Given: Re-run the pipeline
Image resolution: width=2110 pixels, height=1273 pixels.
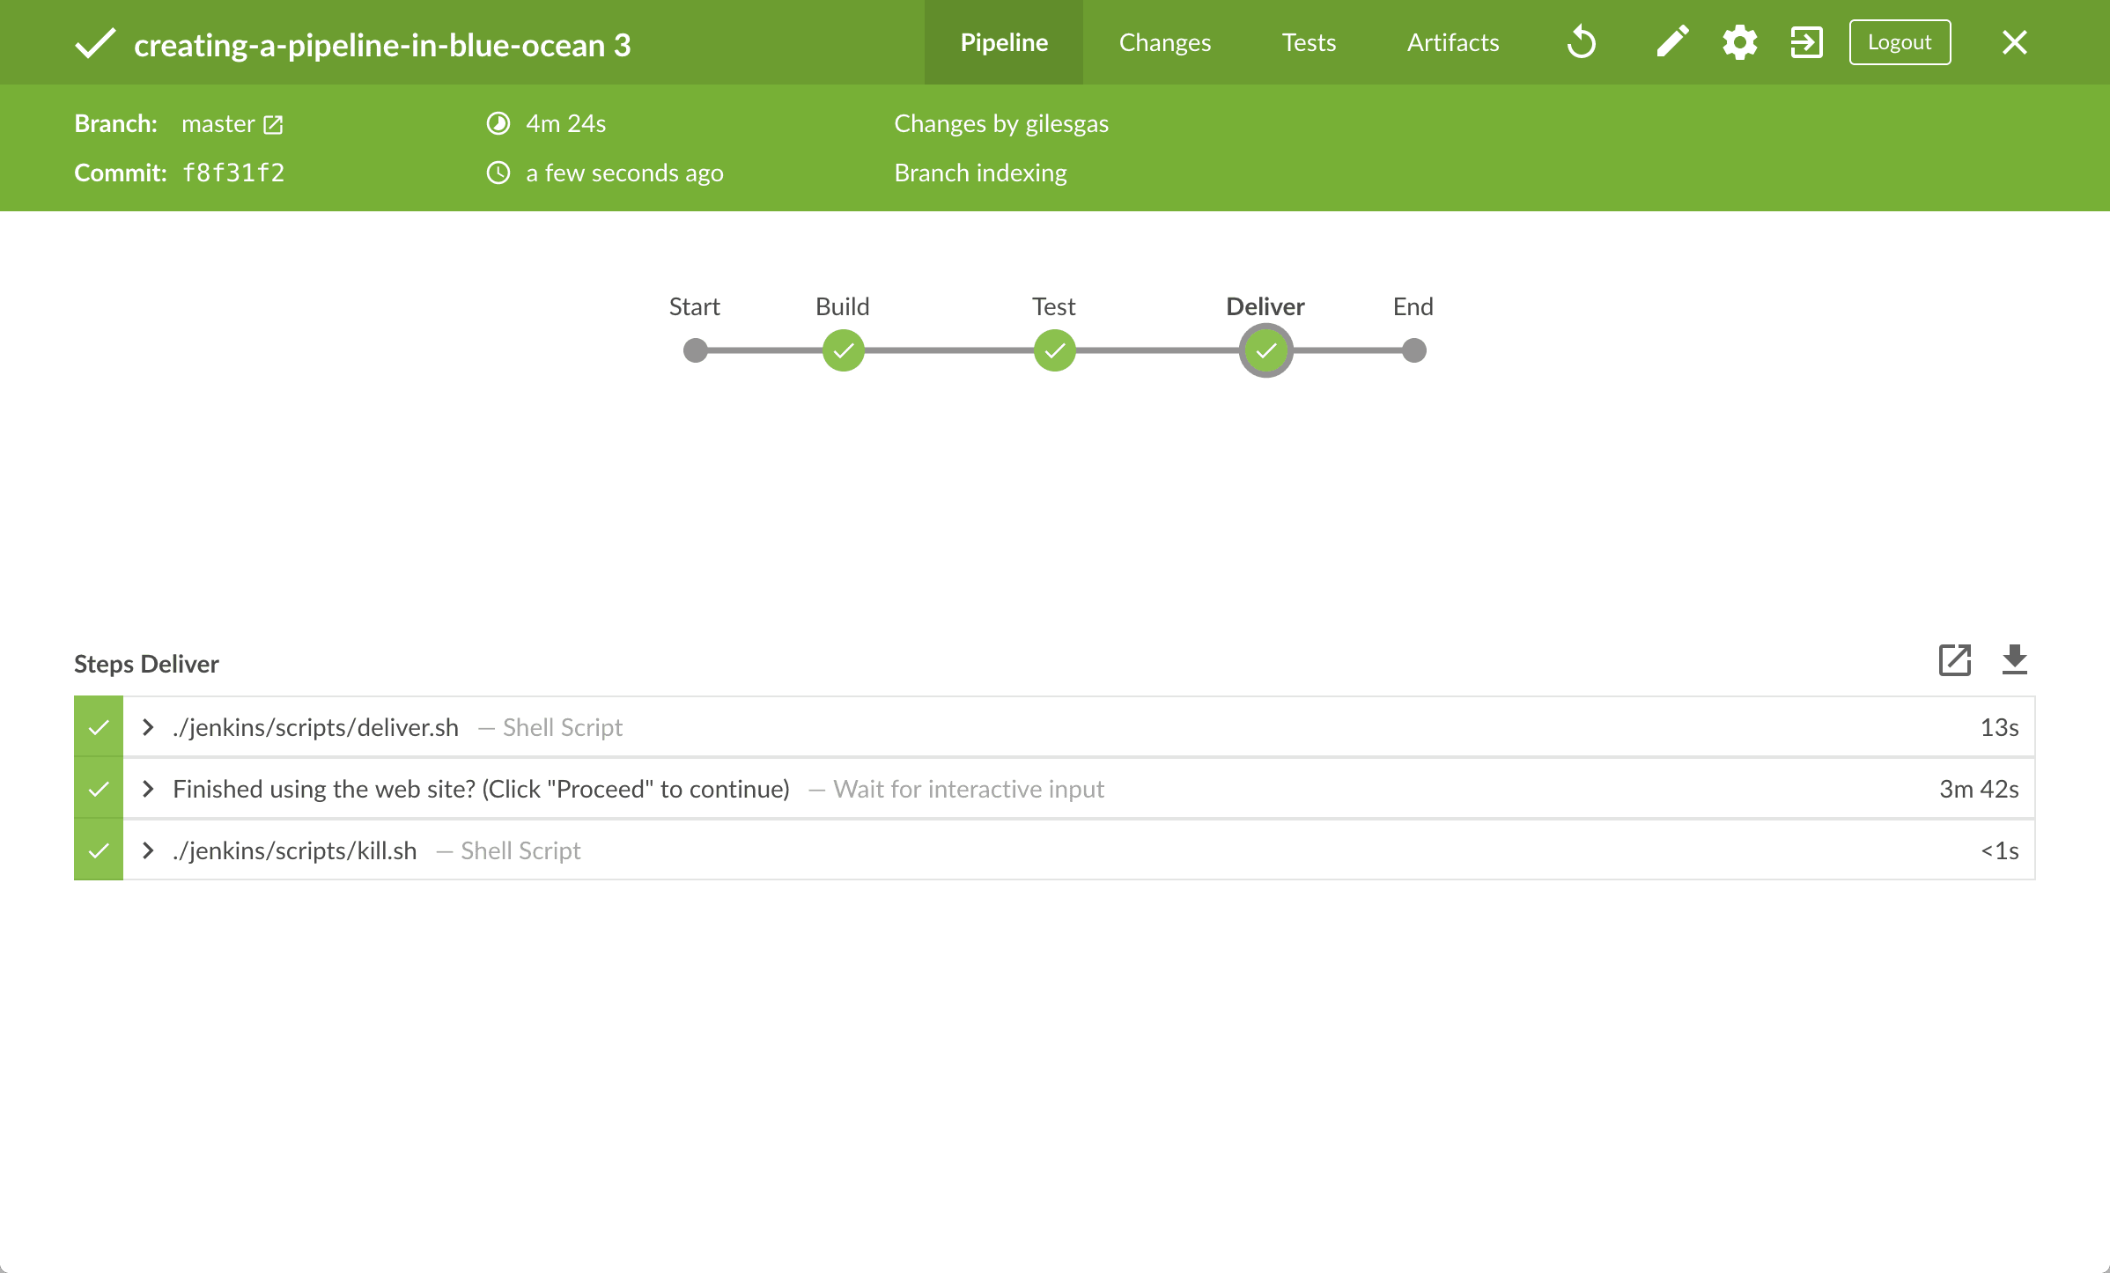Looking at the screenshot, I should click(1581, 41).
